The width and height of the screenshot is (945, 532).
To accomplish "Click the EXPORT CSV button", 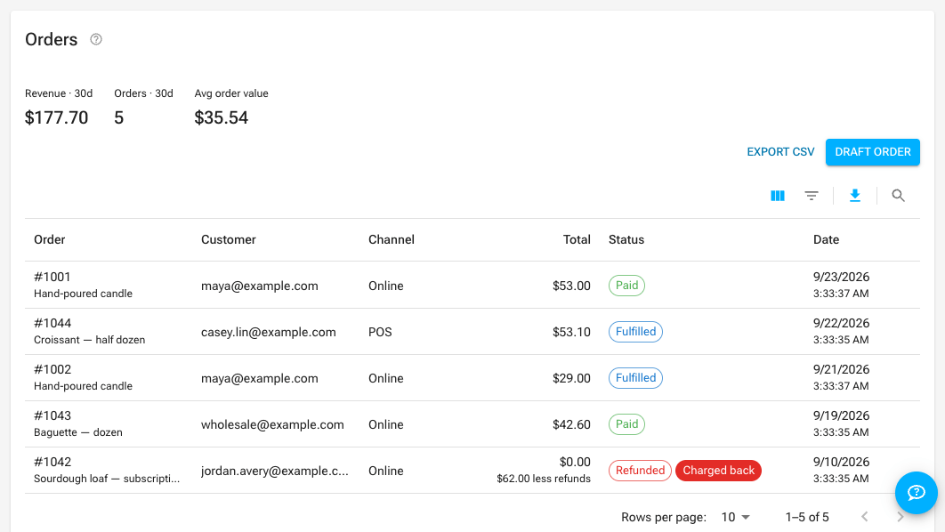I will point(780,152).
